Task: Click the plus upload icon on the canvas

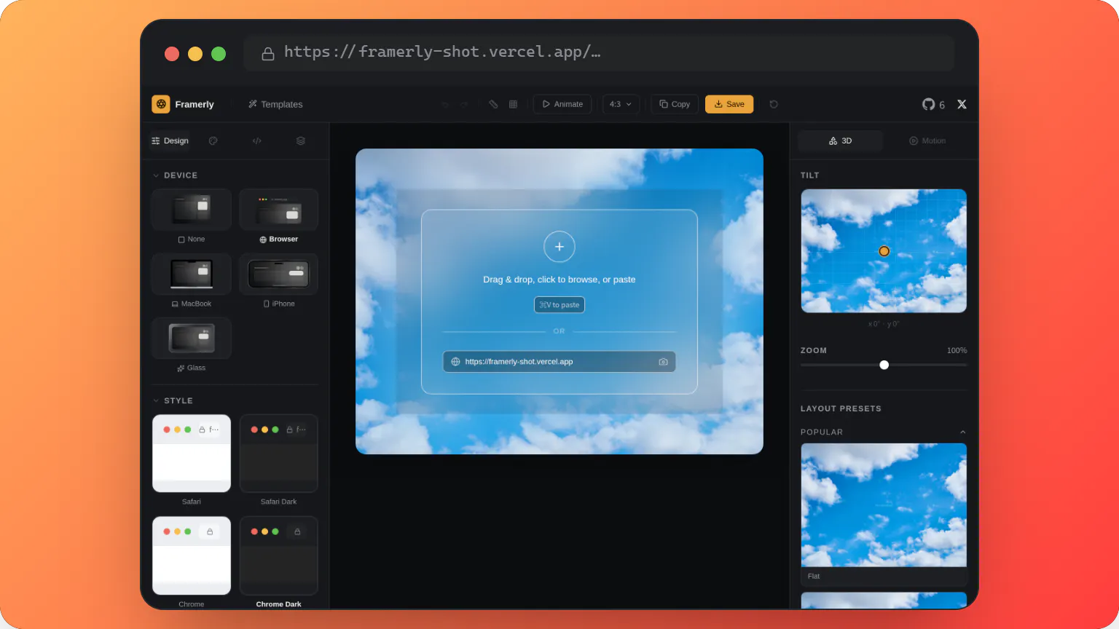Action: point(559,247)
